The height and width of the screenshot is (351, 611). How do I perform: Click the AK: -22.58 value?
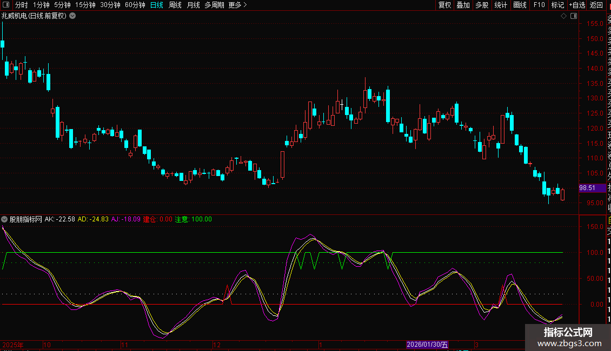(59, 219)
